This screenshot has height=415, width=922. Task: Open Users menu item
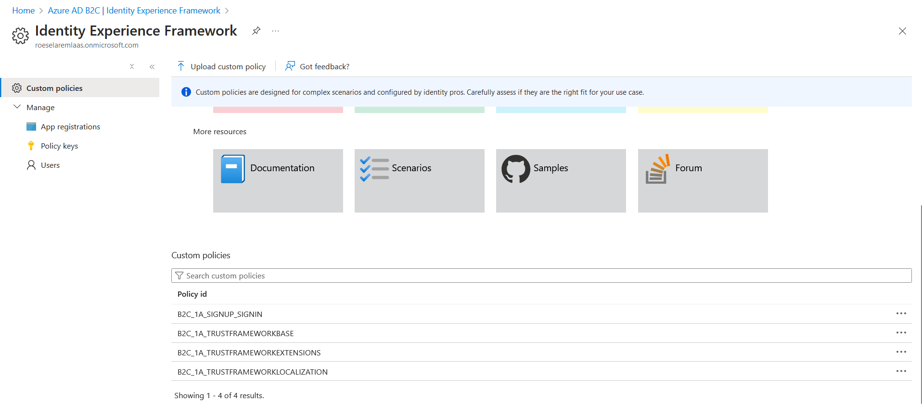point(50,165)
